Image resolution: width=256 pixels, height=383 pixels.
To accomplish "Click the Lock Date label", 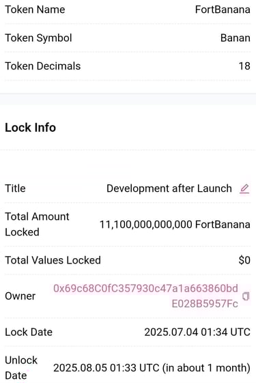I will [29, 332].
